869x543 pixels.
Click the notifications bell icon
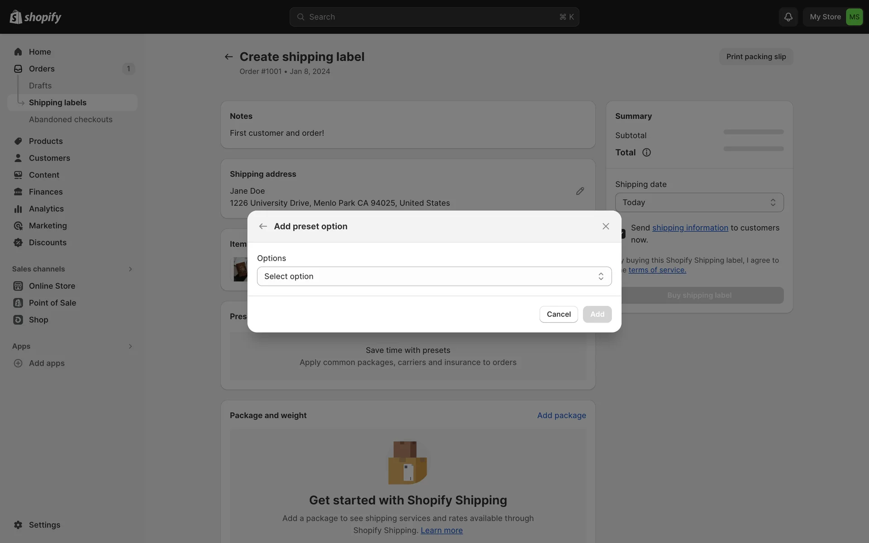pos(788,17)
